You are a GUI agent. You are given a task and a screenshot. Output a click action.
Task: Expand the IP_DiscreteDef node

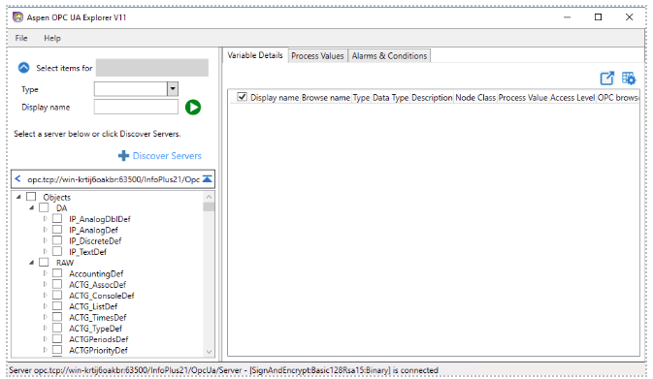click(x=45, y=240)
